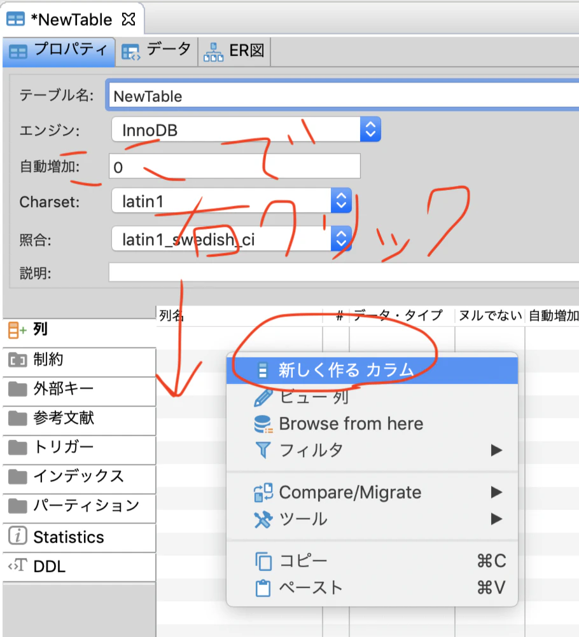
Task: Click the funnel filter icon
Action: pos(263,450)
